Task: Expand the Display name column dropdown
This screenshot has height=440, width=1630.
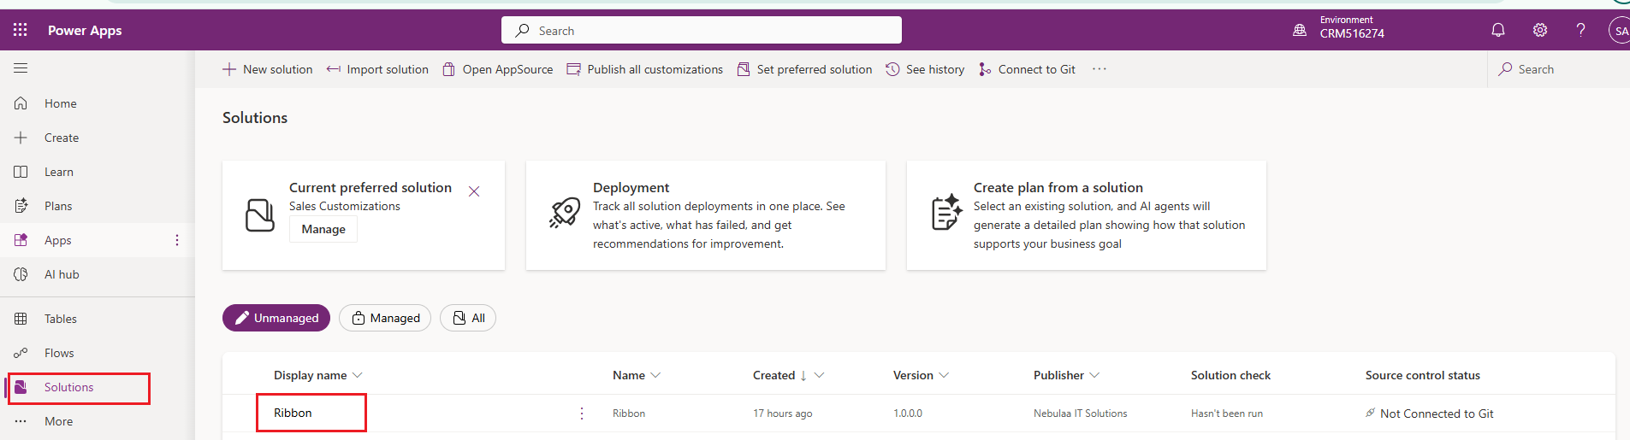Action: point(358,375)
